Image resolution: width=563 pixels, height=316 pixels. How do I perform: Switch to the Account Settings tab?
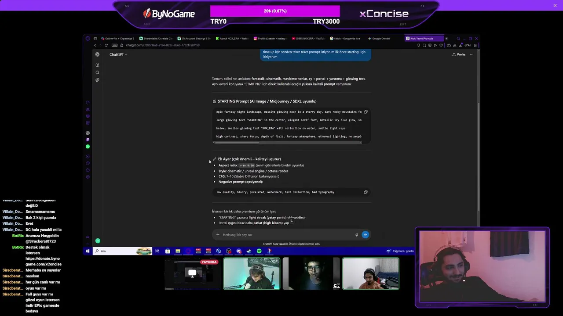[x=194, y=39]
